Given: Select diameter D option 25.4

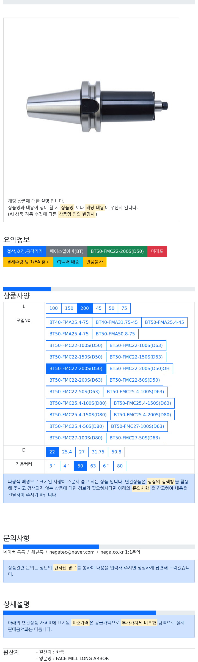Looking at the screenshot, I should tap(67, 452).
